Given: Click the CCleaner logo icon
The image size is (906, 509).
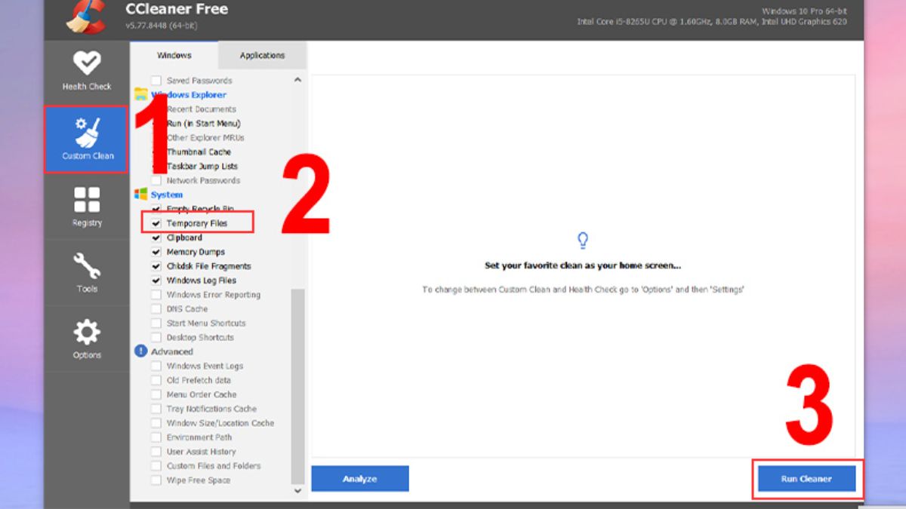Looking at the screenshot, I should pos(85,17).
